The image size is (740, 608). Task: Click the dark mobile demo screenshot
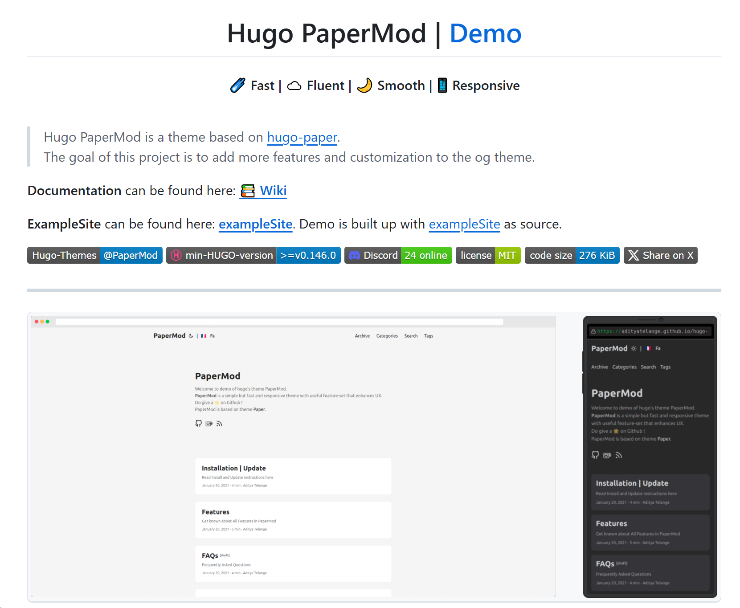pos(650,457)
